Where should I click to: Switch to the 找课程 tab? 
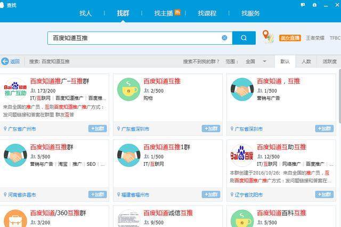click(x=207, y=13)
